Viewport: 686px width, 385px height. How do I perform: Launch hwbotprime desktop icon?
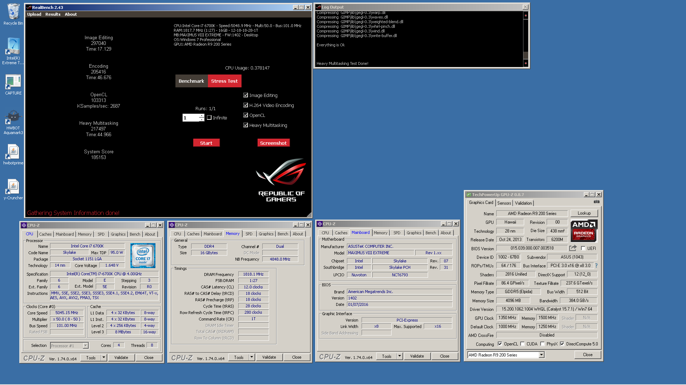(x=13, y=154)
